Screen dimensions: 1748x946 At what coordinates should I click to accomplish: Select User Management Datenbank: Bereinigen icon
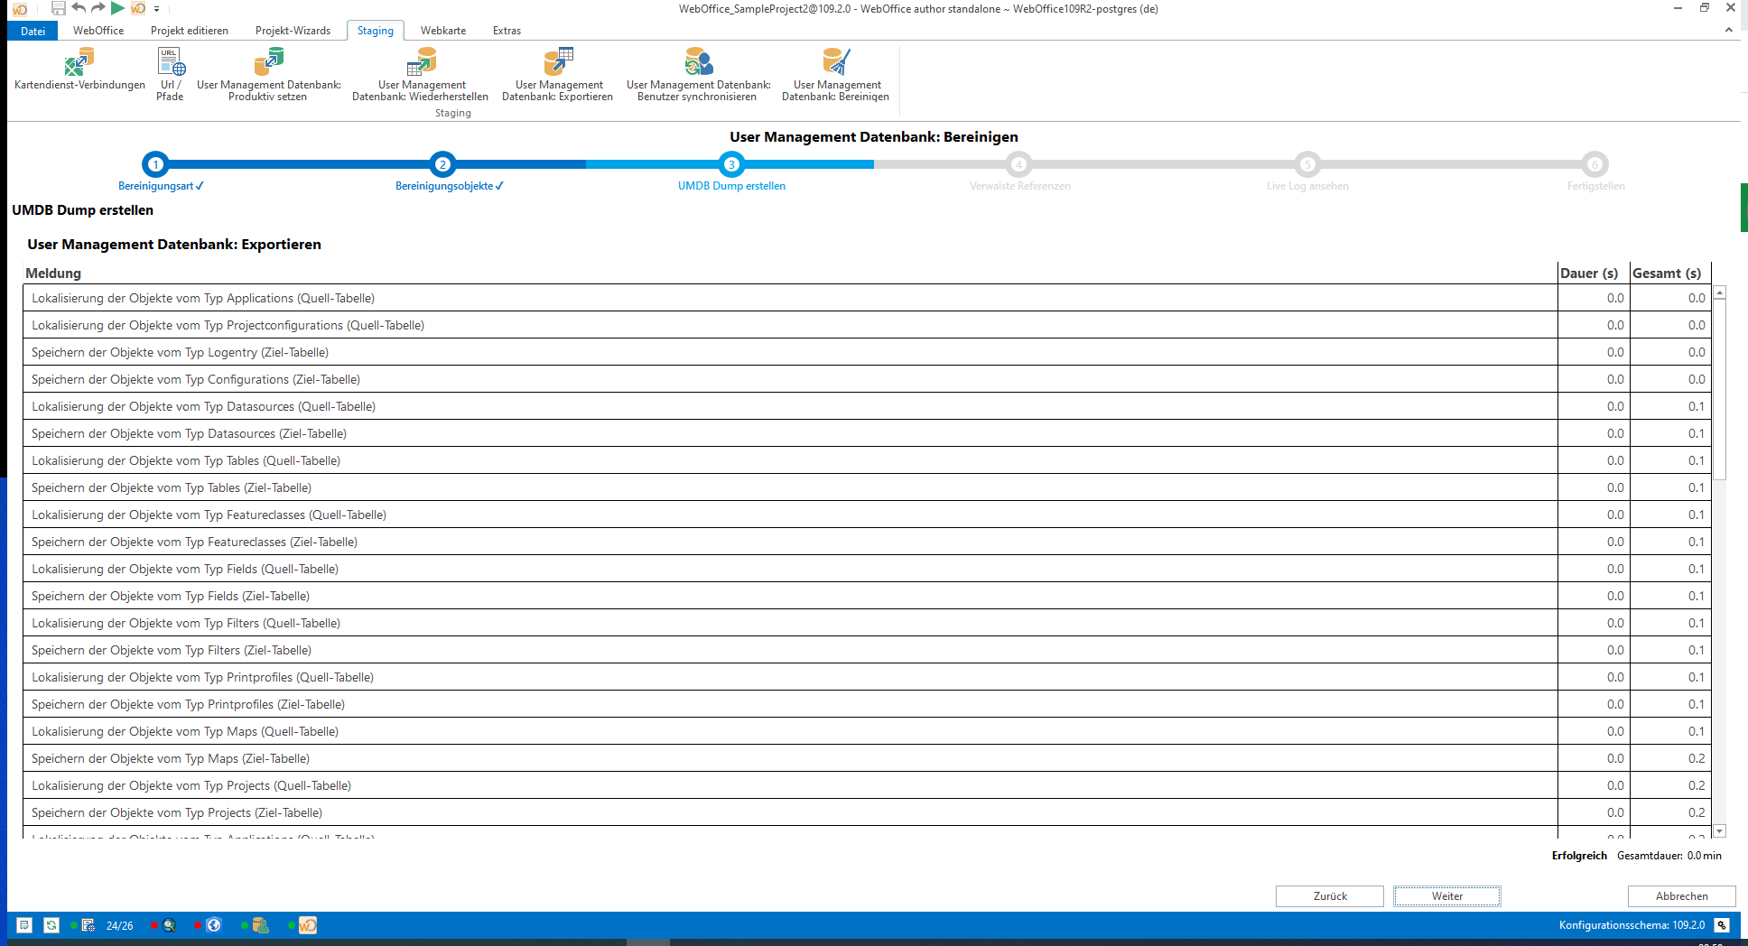pyautogui.click(x=836, y=63)
